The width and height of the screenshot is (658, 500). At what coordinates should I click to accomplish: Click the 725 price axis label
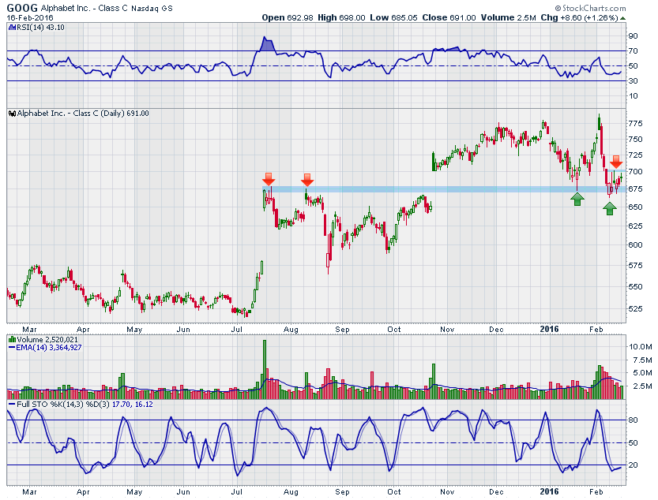[x=635, y=155]
